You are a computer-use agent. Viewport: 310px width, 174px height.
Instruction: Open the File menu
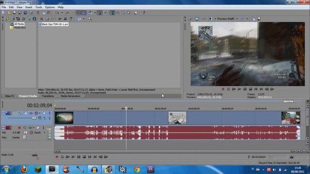tap(4, 7)
